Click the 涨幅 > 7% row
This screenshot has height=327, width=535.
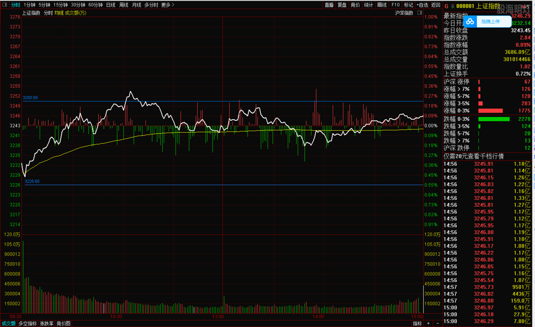(x=487, y=89)
